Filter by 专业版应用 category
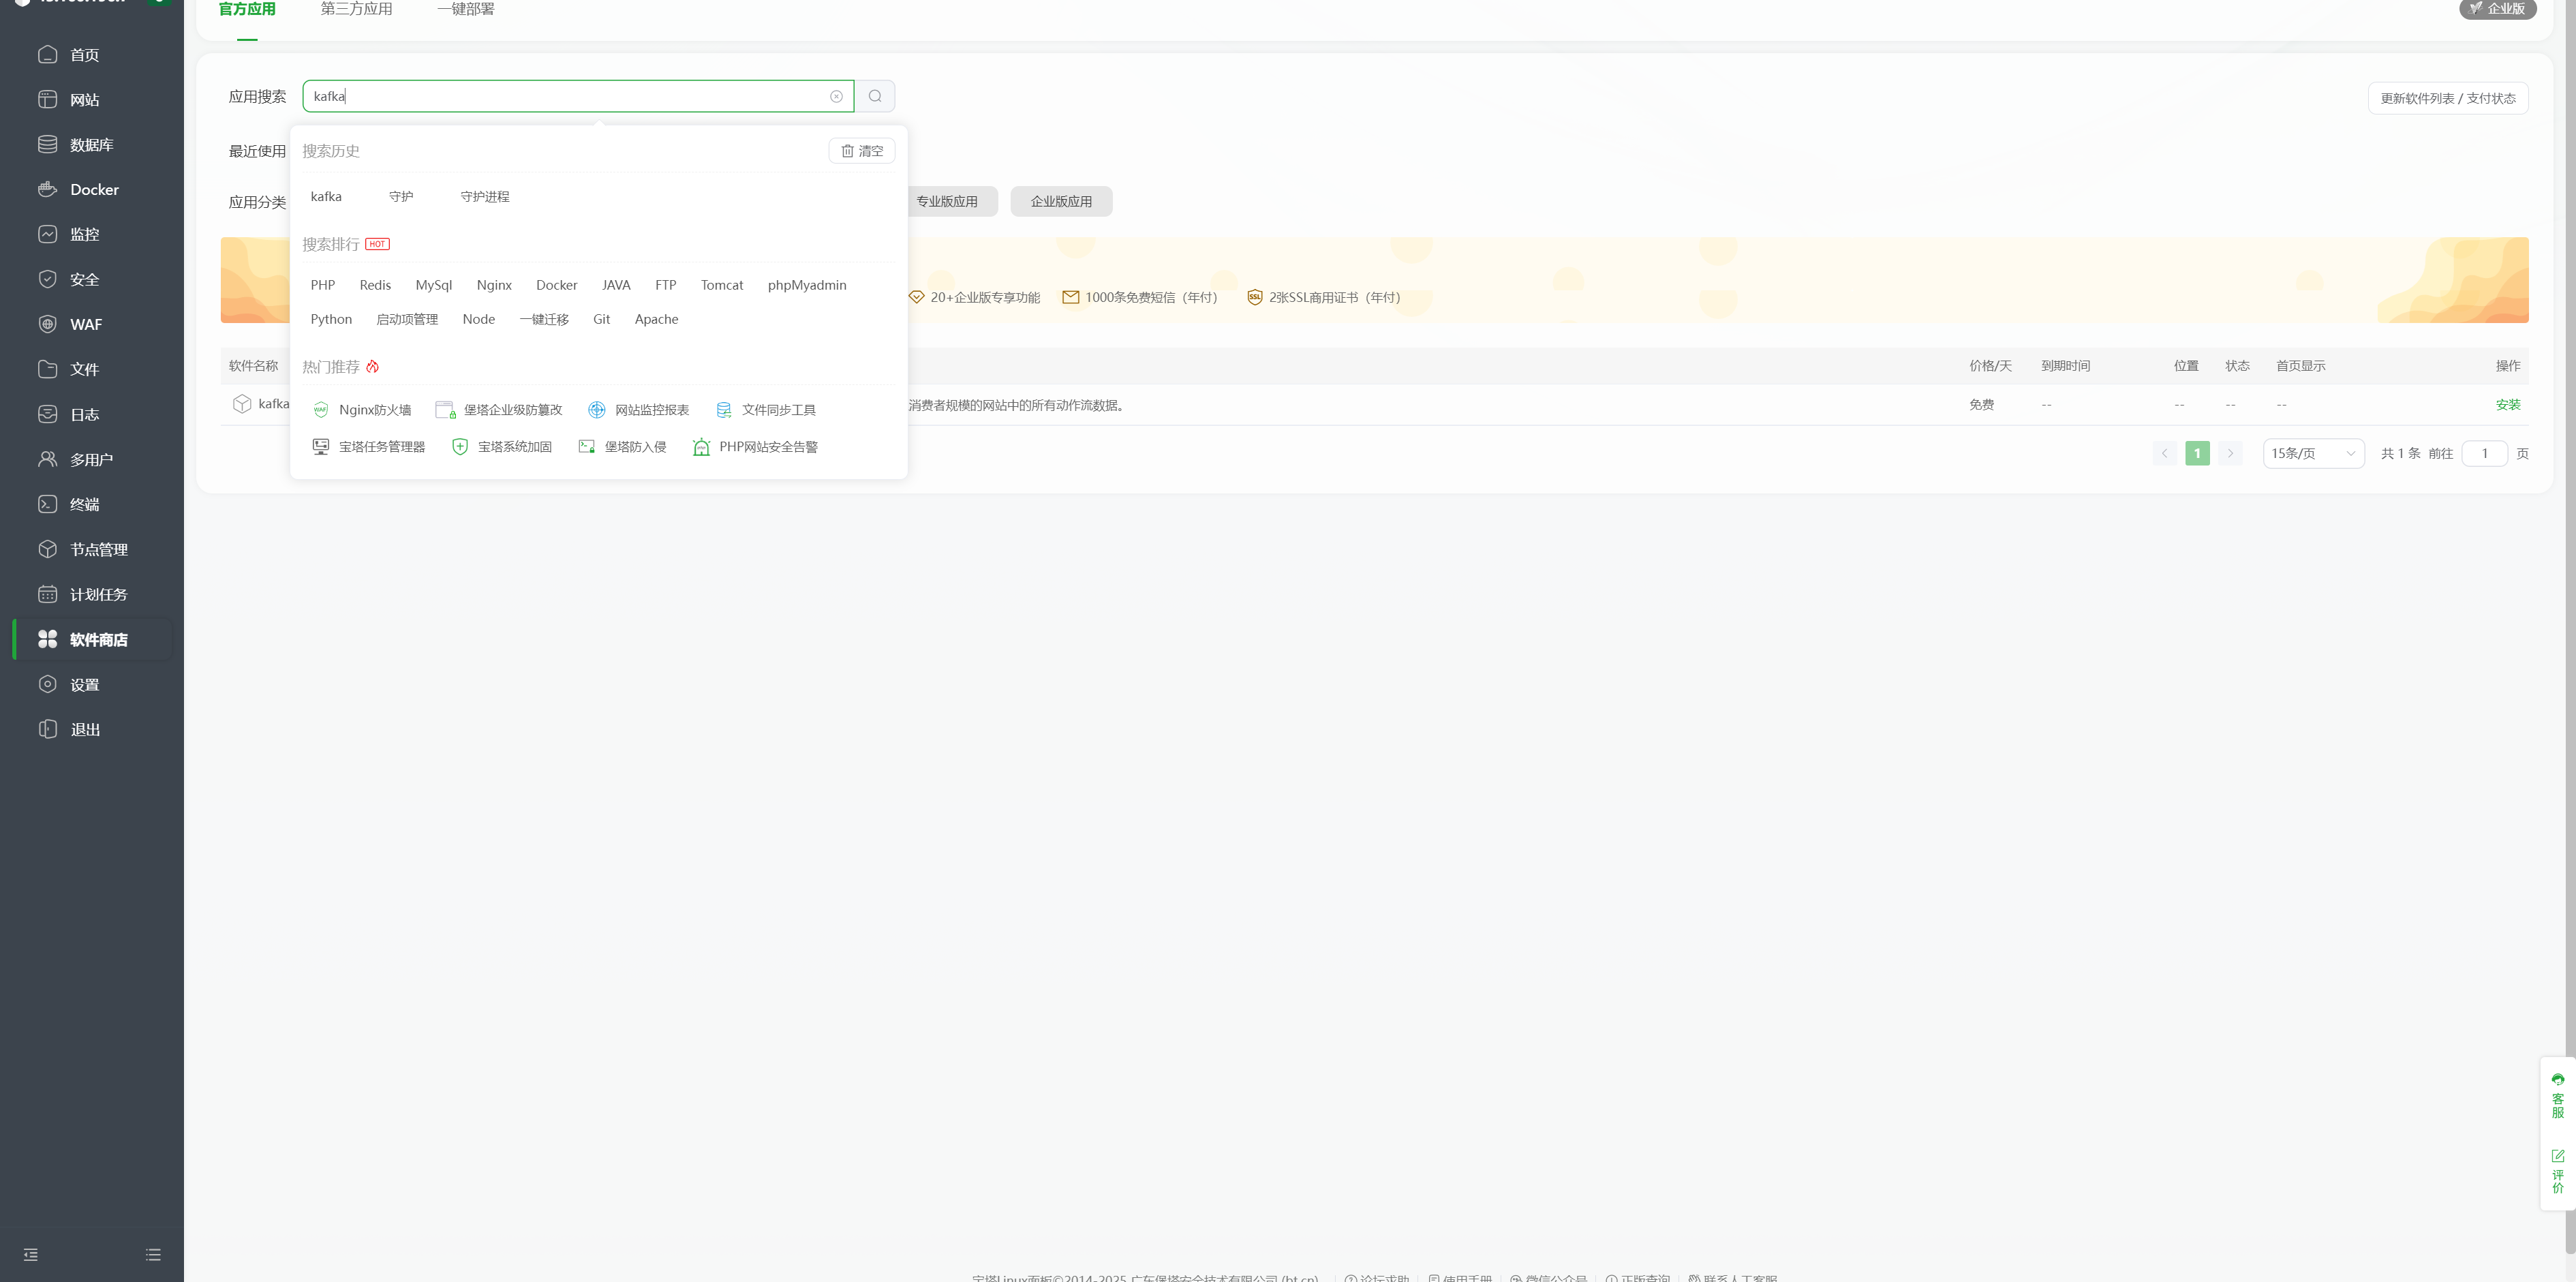This screenshot has height=1282, width=2576. [947, 201]
